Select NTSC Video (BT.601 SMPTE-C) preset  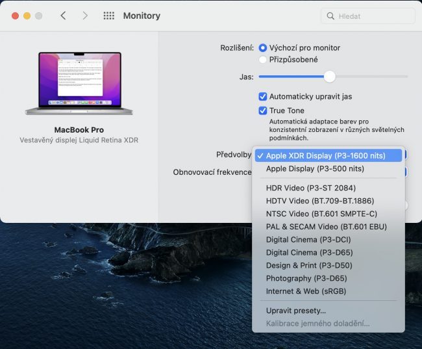pyautogui.click(x=329, y=214)
